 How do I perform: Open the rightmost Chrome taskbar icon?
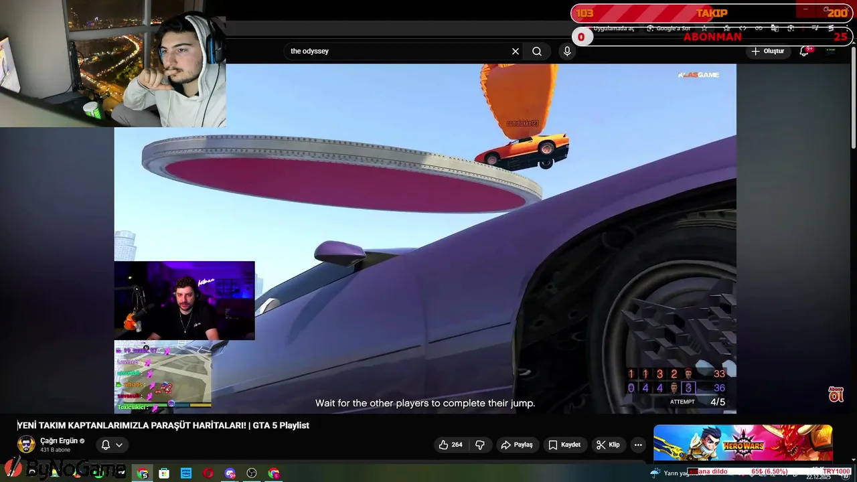(x=274, y=473)
